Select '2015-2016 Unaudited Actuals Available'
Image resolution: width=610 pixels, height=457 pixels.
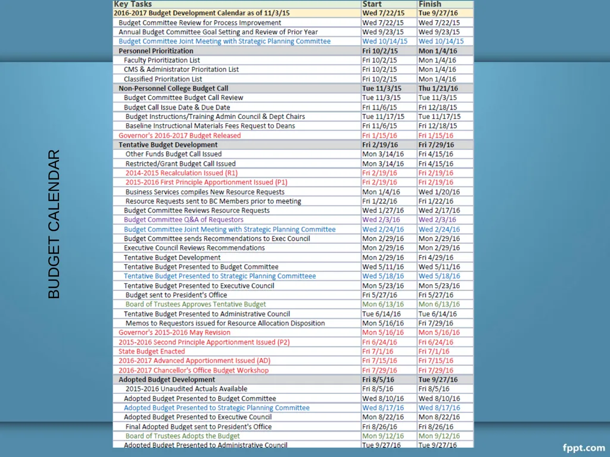tap(186, 389)
